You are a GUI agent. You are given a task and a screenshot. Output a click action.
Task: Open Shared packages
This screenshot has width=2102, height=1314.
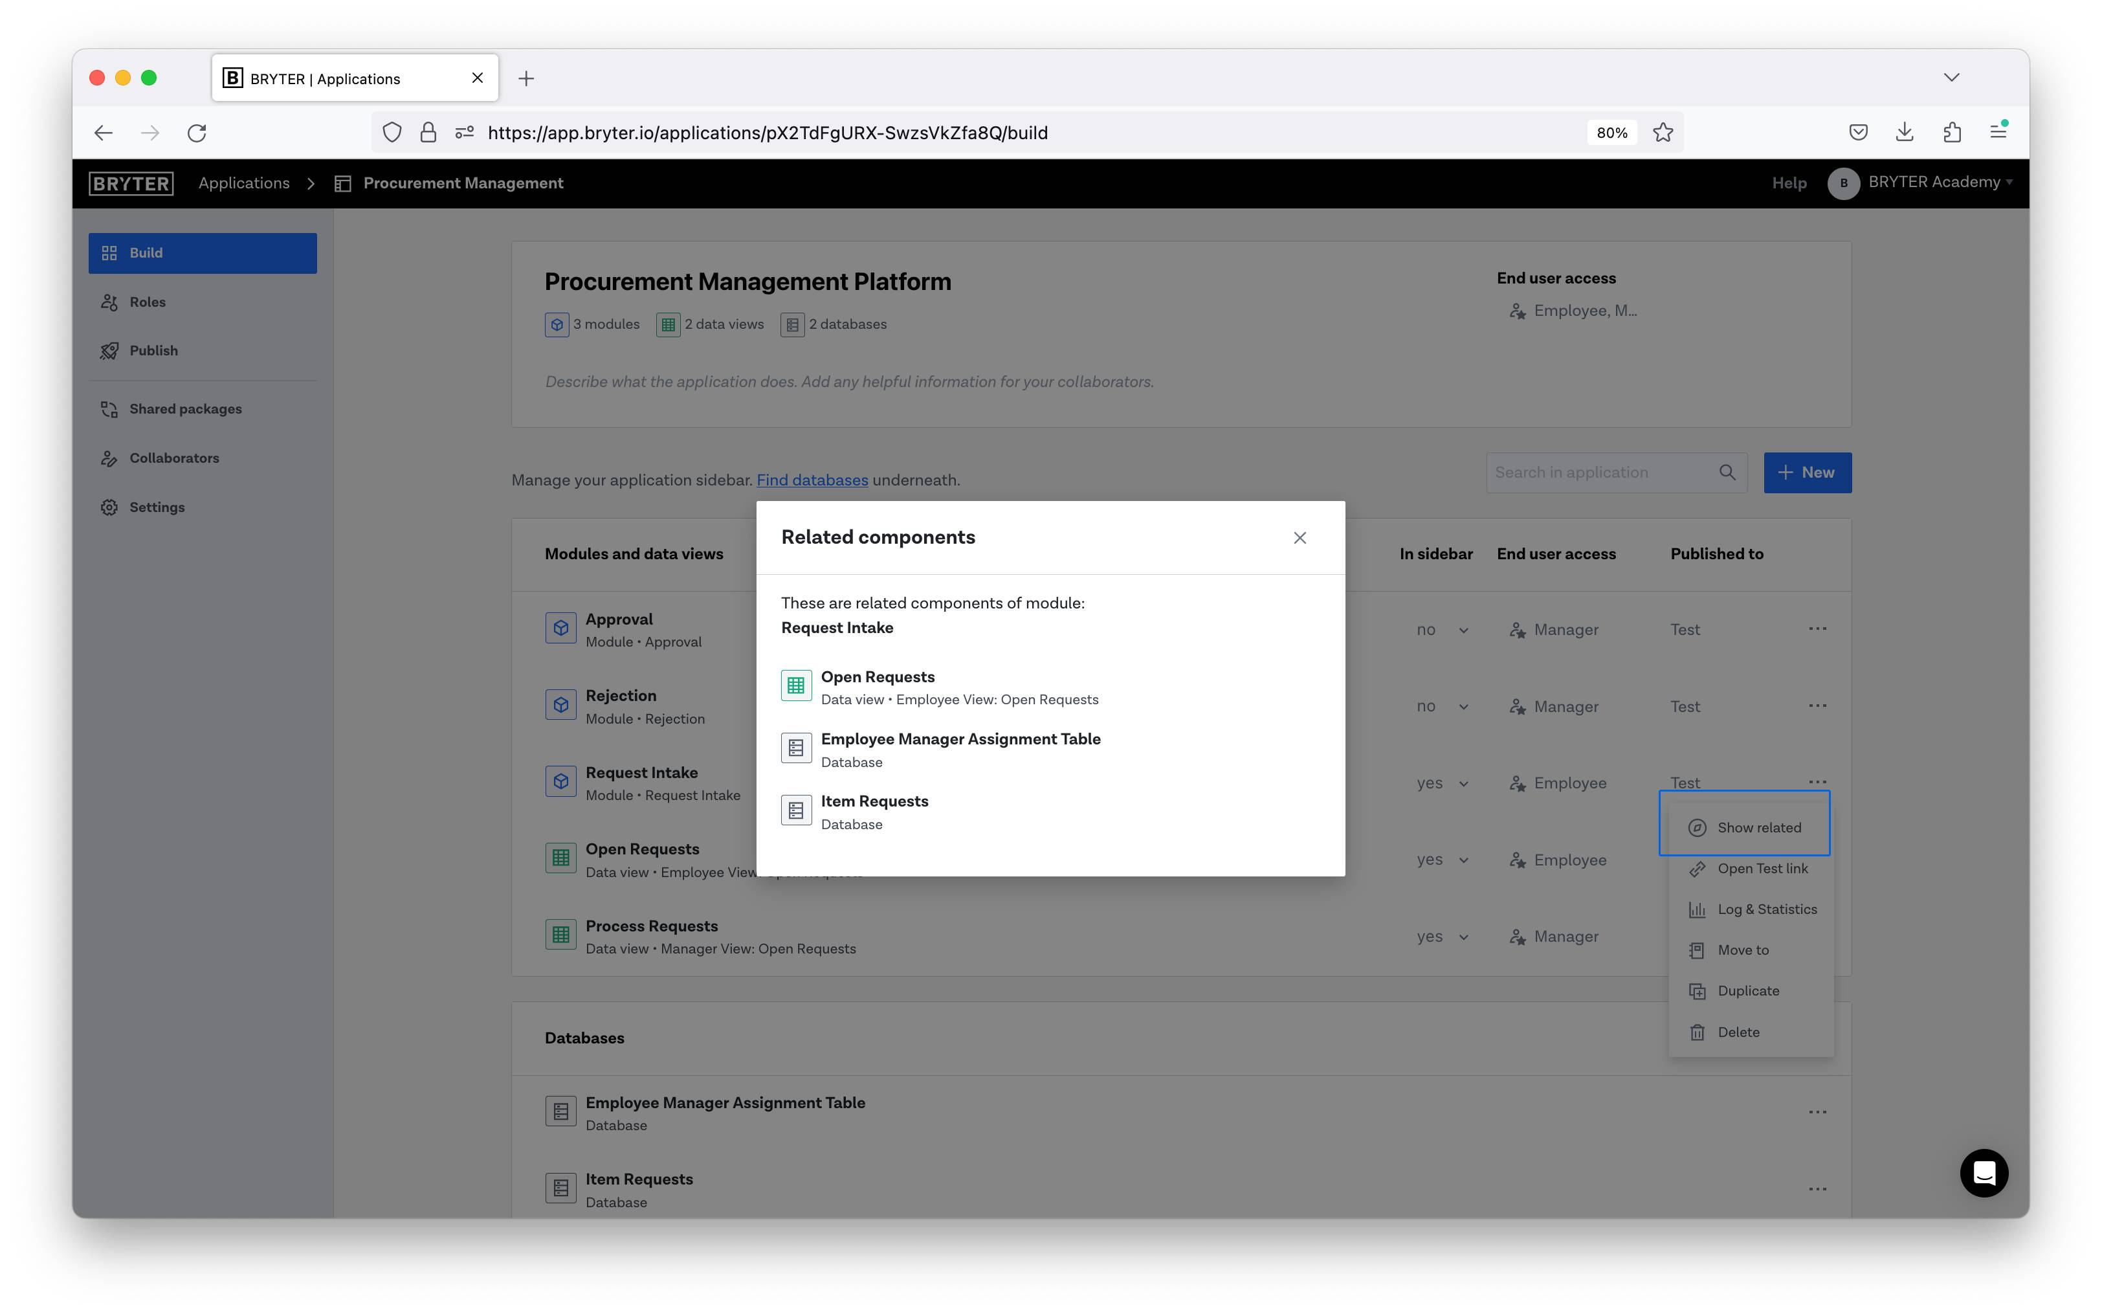pos(185,408)
